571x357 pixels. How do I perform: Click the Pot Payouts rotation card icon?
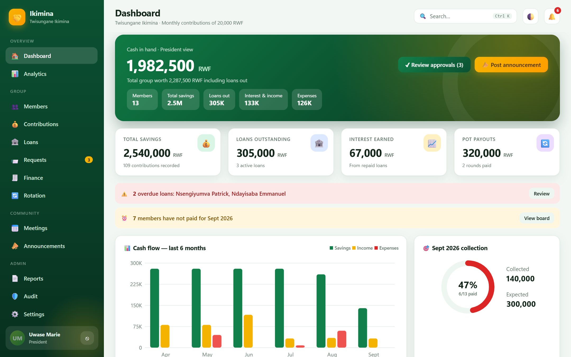[x=545, y=143]
